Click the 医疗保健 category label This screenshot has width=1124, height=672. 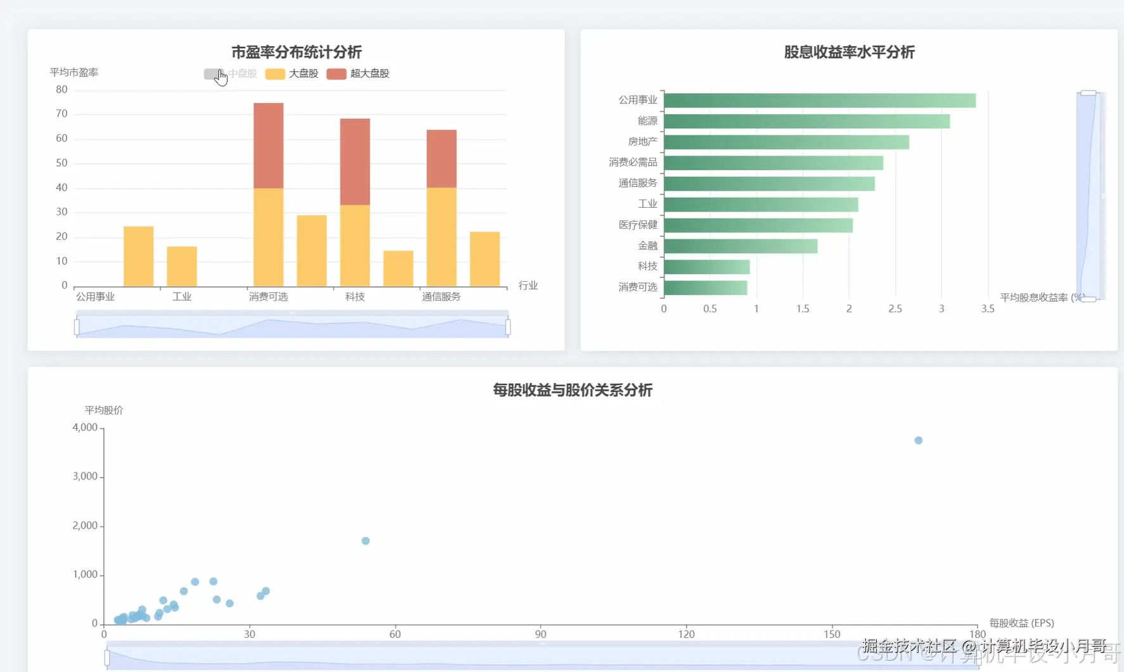(x=638, y=225)
